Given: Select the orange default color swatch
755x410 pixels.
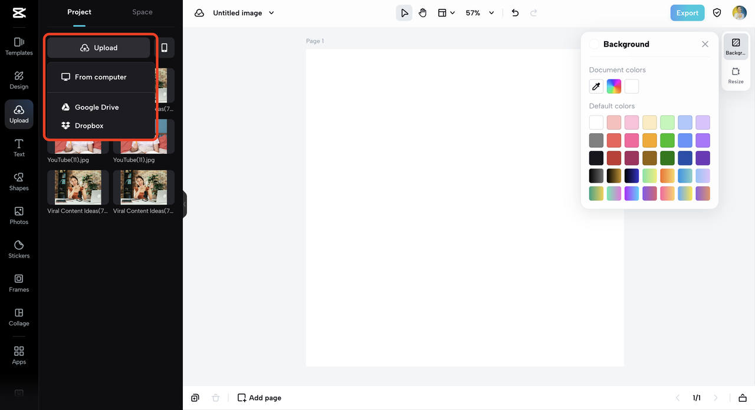Looking at the screenshot, I should click(649, 140).
